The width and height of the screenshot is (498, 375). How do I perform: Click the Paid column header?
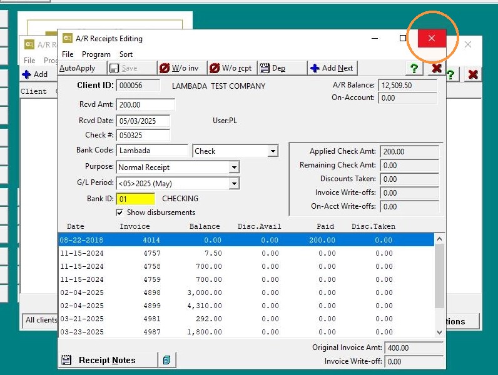pyautogui.click(x=325, y=226)
